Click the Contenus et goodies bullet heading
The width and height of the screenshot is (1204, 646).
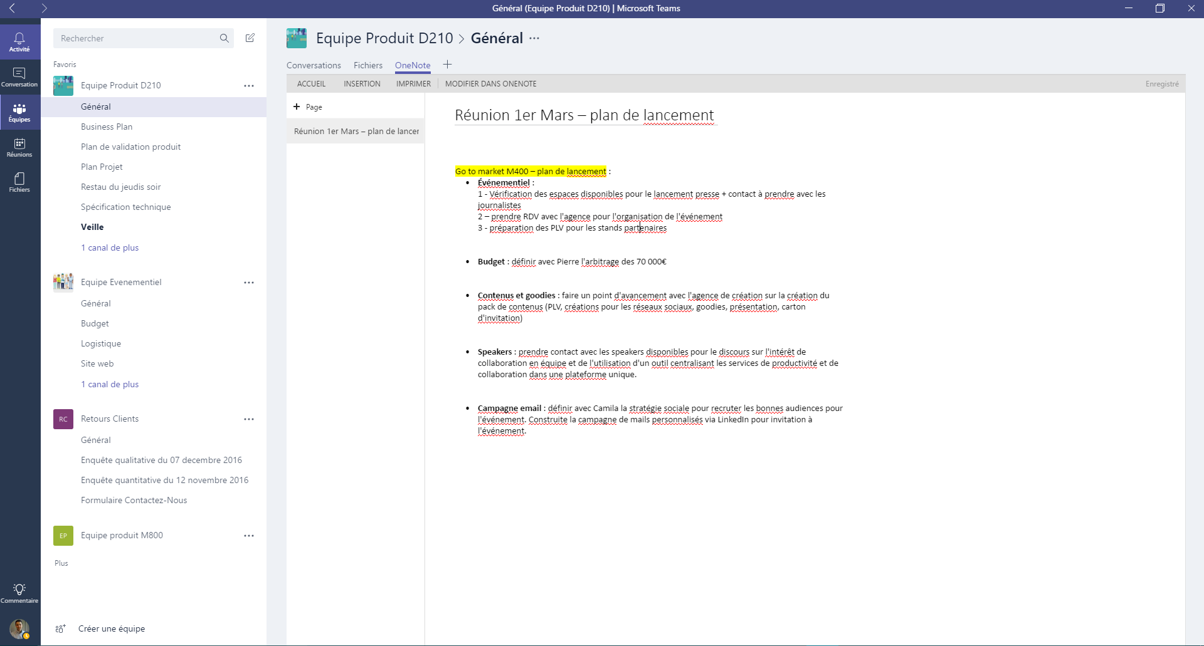[x=517, y=295]
